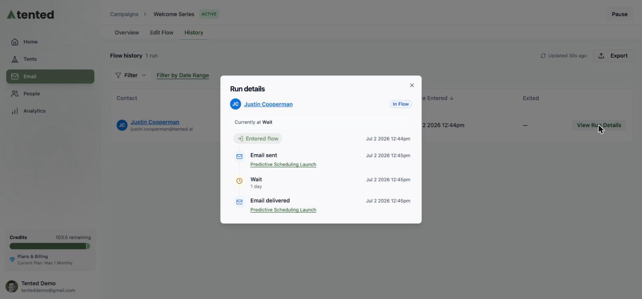642x299 pixels.
Task: Click the Tented Demo profile avatar
Action: tap(11, 286)
